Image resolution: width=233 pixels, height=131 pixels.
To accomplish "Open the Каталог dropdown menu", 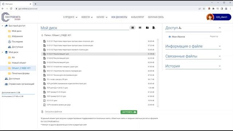I will coord(102,17).
